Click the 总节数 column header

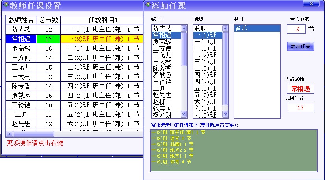tap(48, 20)
